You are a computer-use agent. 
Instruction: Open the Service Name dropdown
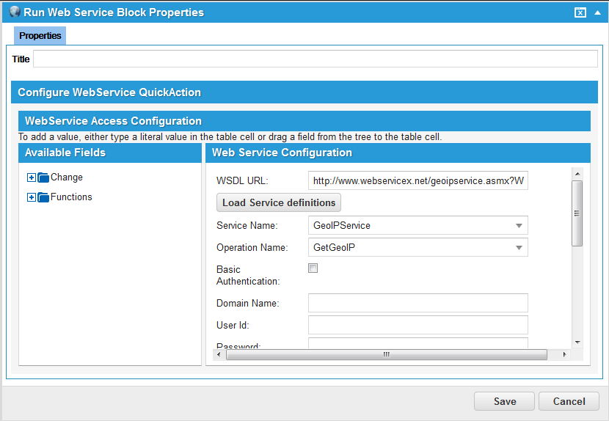(x=519, y=226)
